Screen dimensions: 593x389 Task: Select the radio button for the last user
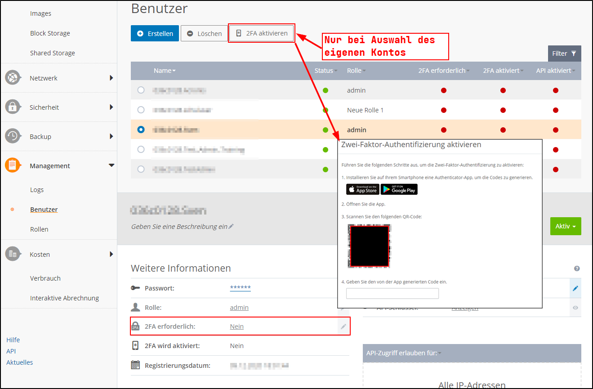coord(141,170)
